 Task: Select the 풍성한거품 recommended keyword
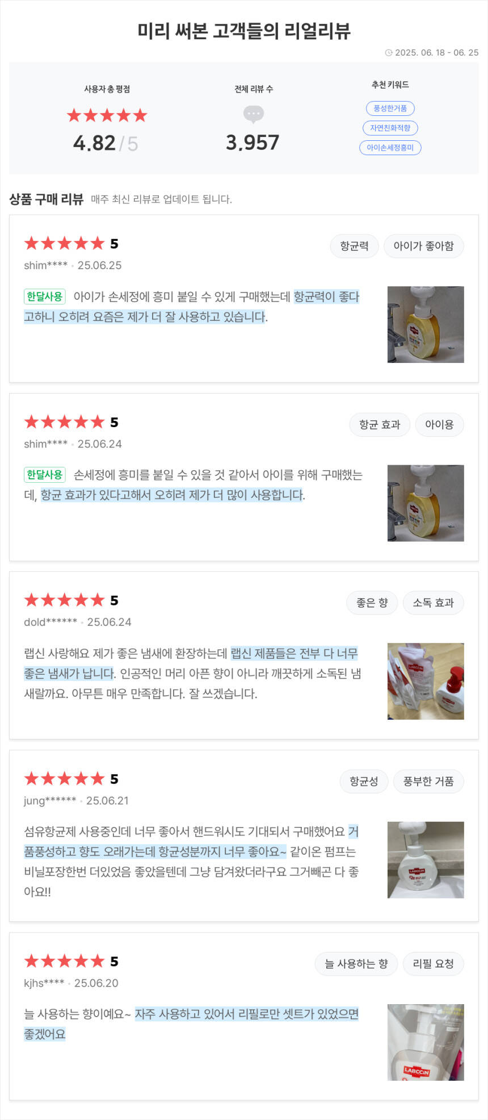[390, 108]
